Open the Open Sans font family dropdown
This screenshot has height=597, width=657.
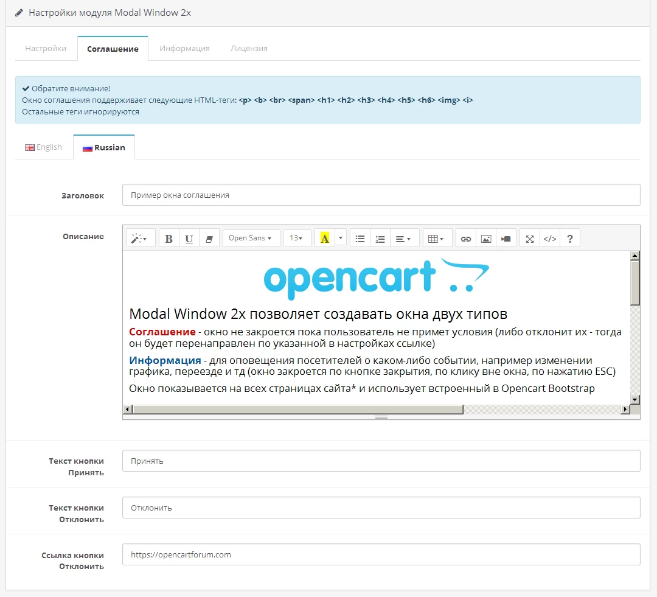click(x=251, y=238)
